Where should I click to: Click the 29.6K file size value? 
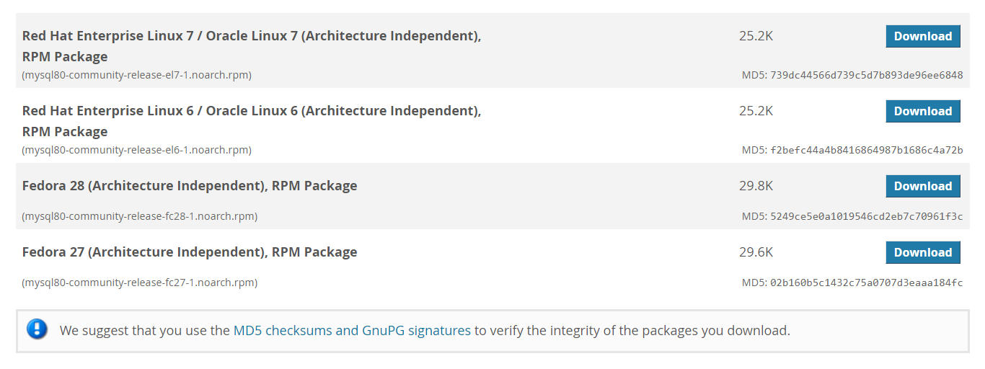[756, 252]
